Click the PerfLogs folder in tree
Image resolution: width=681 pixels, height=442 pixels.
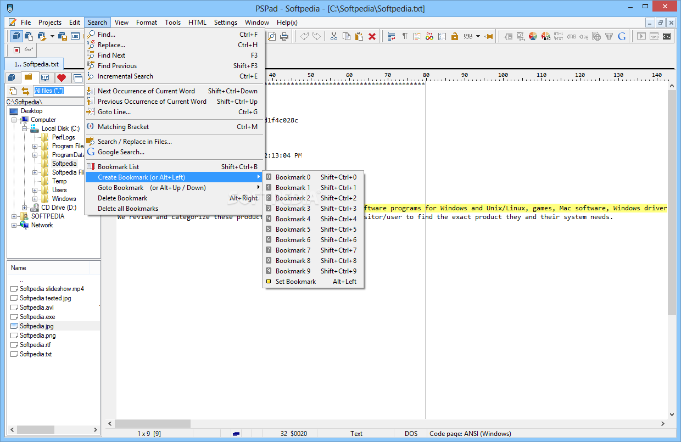[64, 137]
